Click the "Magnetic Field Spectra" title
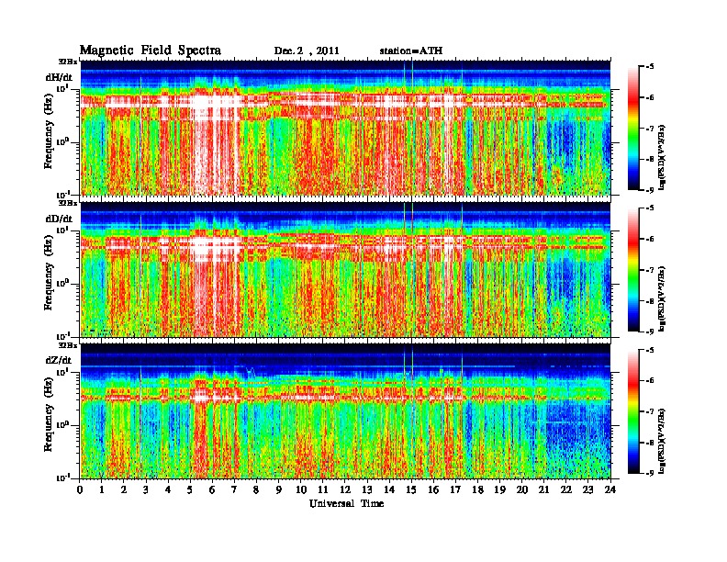Viewport: 727px width, 562px height. (151, 51)
